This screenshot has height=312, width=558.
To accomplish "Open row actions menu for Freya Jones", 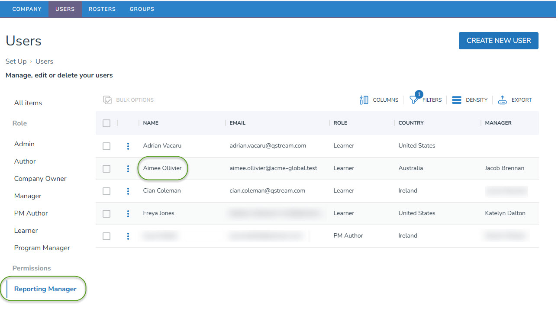I will coord(128,214).
